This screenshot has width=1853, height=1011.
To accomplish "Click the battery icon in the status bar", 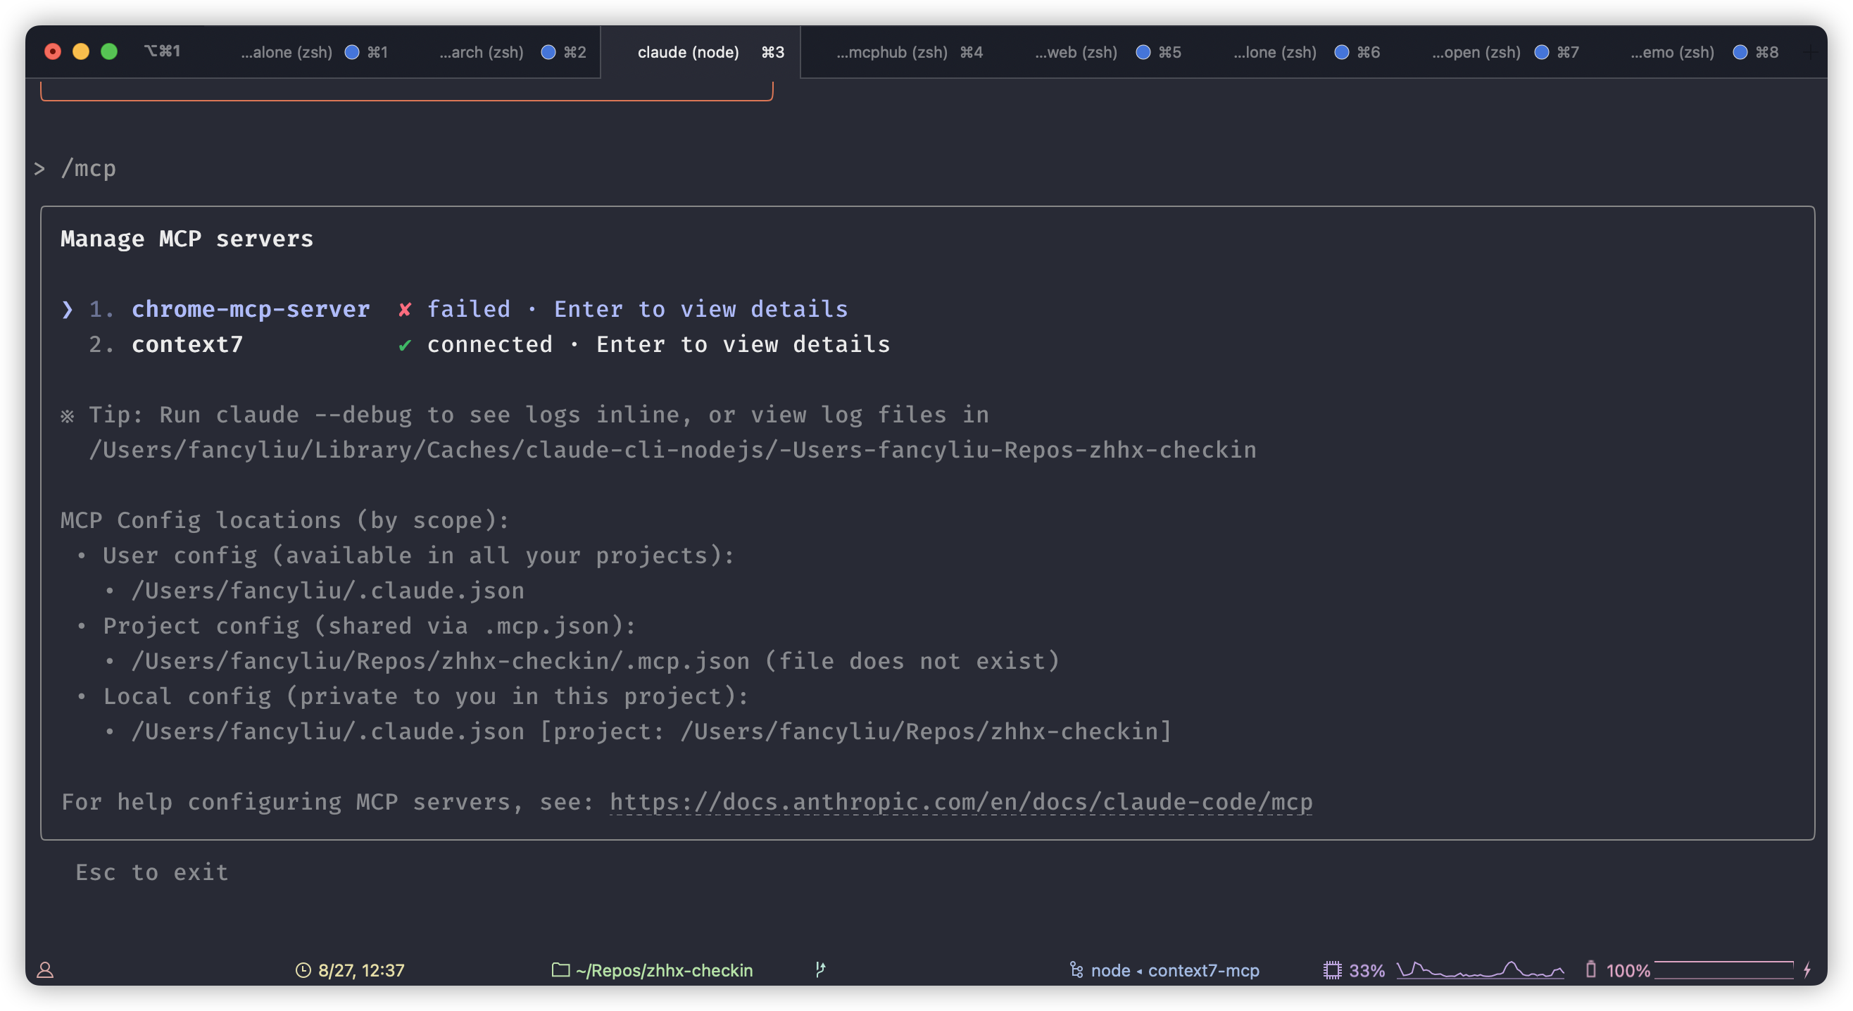I will tap(1590, 969).
